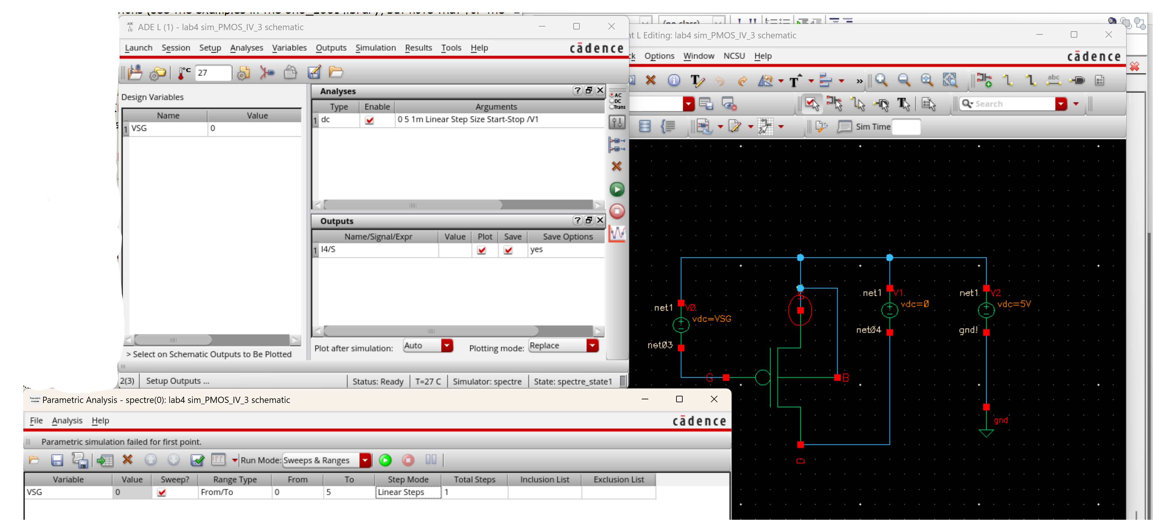Click the Analyses panel horizontal scrollbar
Screen dimensions: 1153x520
tap(412, 205)
